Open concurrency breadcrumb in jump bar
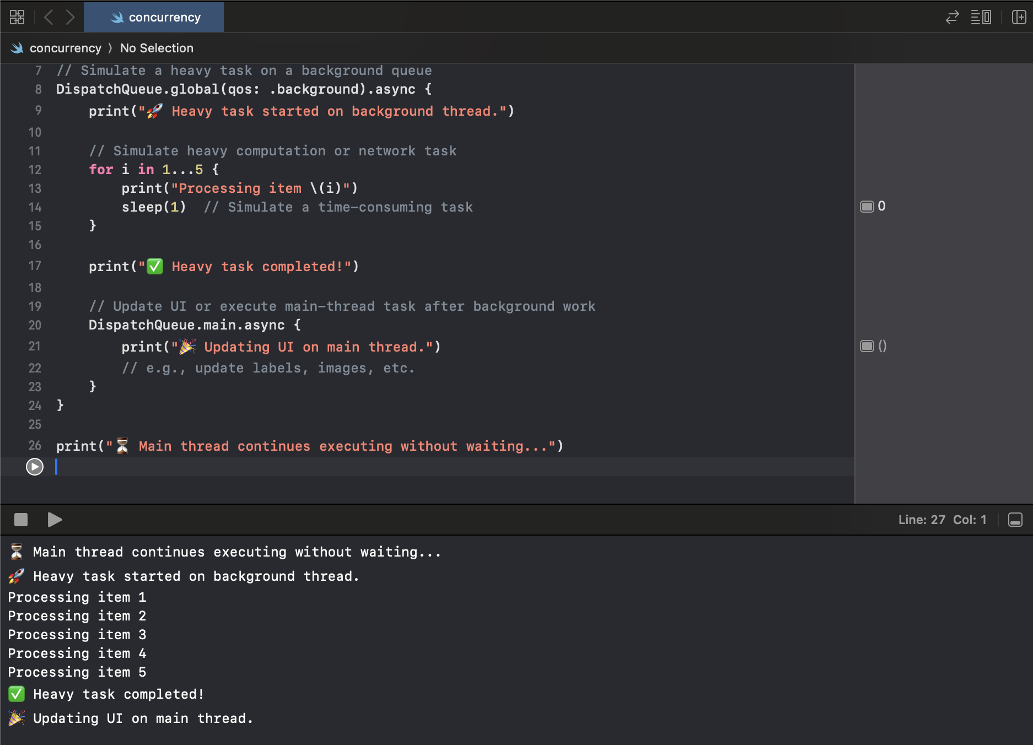Viewport: 1033px width, 745px height. pos(65,48)
